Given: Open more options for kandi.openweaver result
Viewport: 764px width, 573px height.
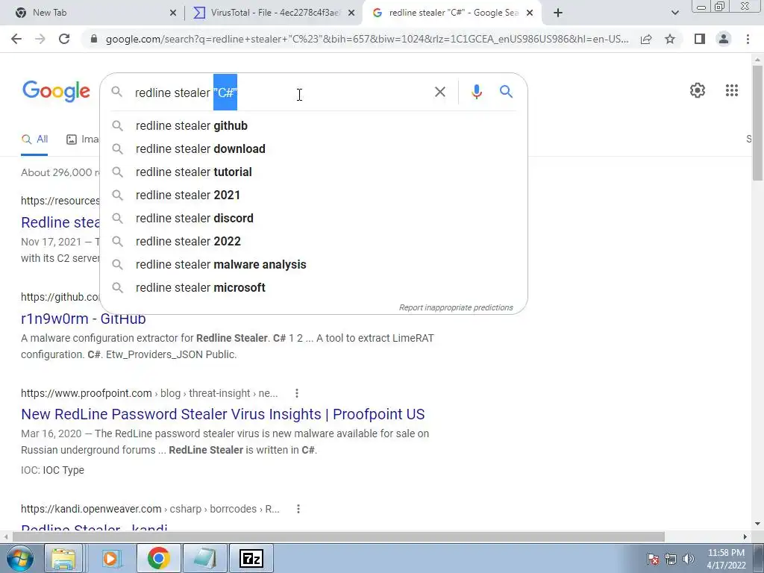Looking at the screenshot, I should 298,509.
